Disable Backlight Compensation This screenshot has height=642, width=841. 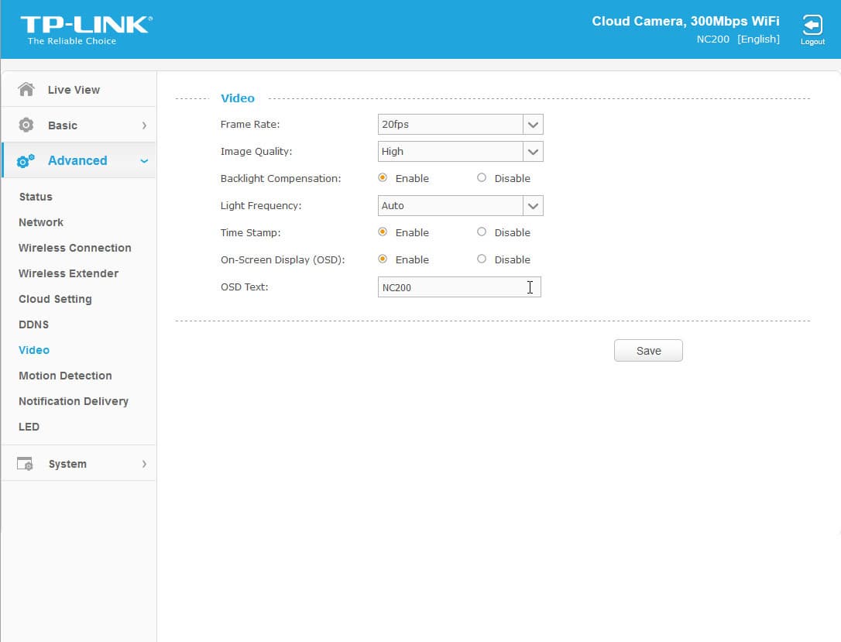[x=482, y=177]
